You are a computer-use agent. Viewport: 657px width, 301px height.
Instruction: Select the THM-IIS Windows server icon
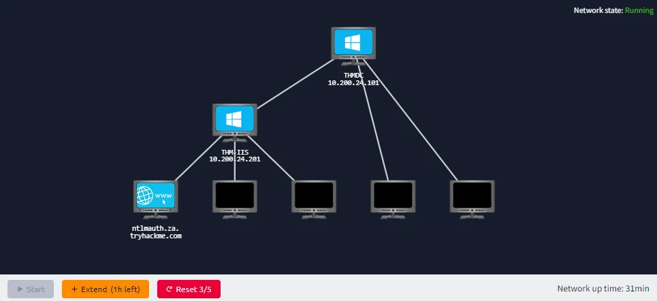tap(235, 123)
